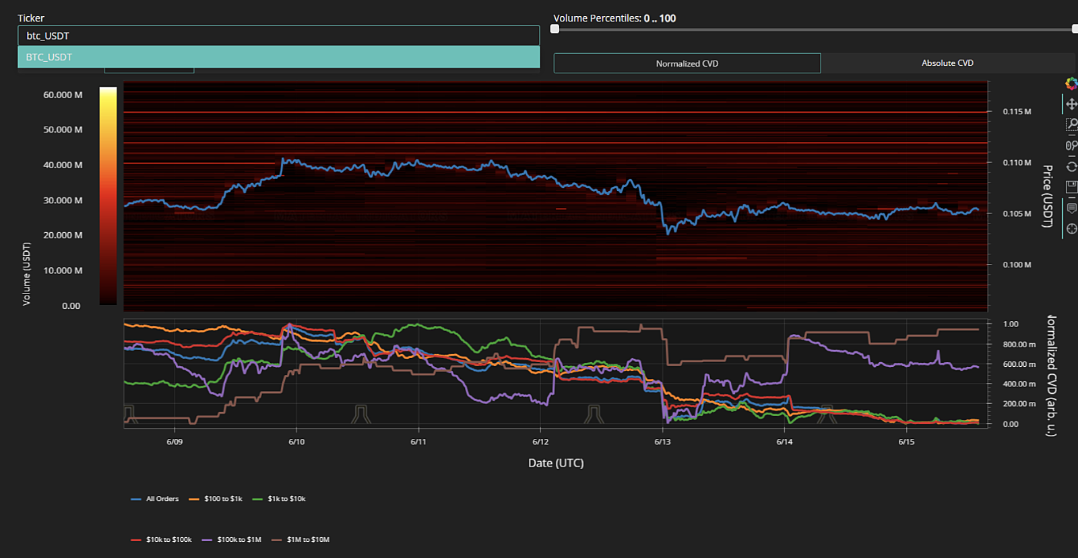Viewport: 1078px width, 558px height.
Task: Reset the plot view
Action: [x=1071, y=166]
